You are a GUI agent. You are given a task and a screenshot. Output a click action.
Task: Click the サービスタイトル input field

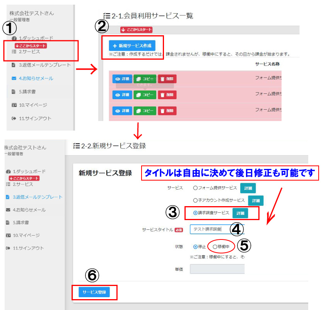click(217, 229)
